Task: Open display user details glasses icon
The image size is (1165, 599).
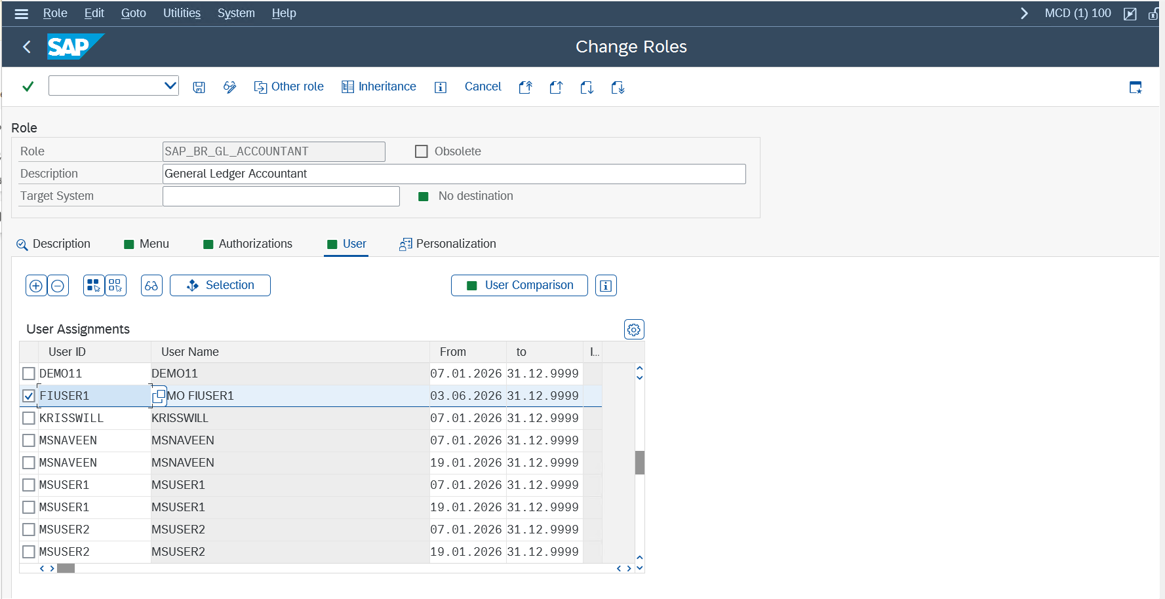Action: (x=151, y=286)
